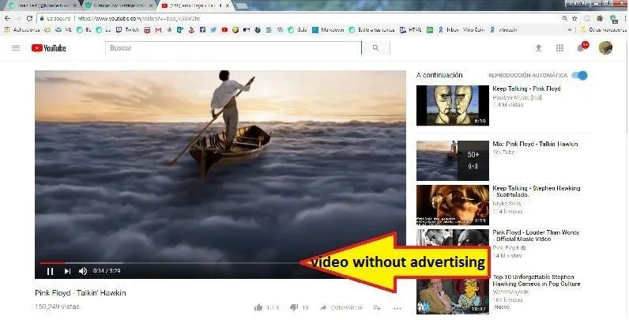Image resolution: width=629 pixels, height=320 pixels.
Task: Open a new browser tab
Action: (242, 6)
